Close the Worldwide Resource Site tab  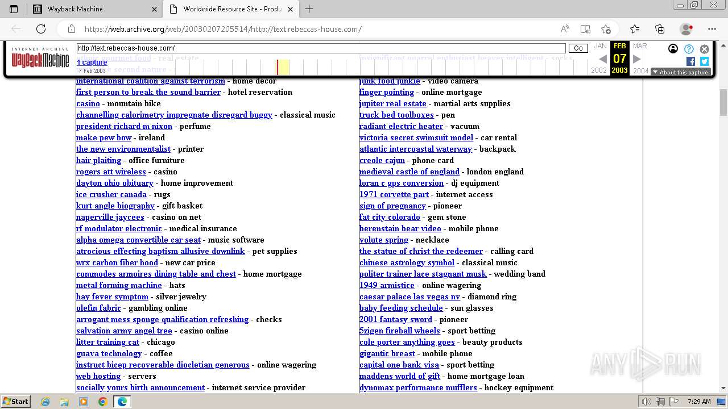pos(291,9)
